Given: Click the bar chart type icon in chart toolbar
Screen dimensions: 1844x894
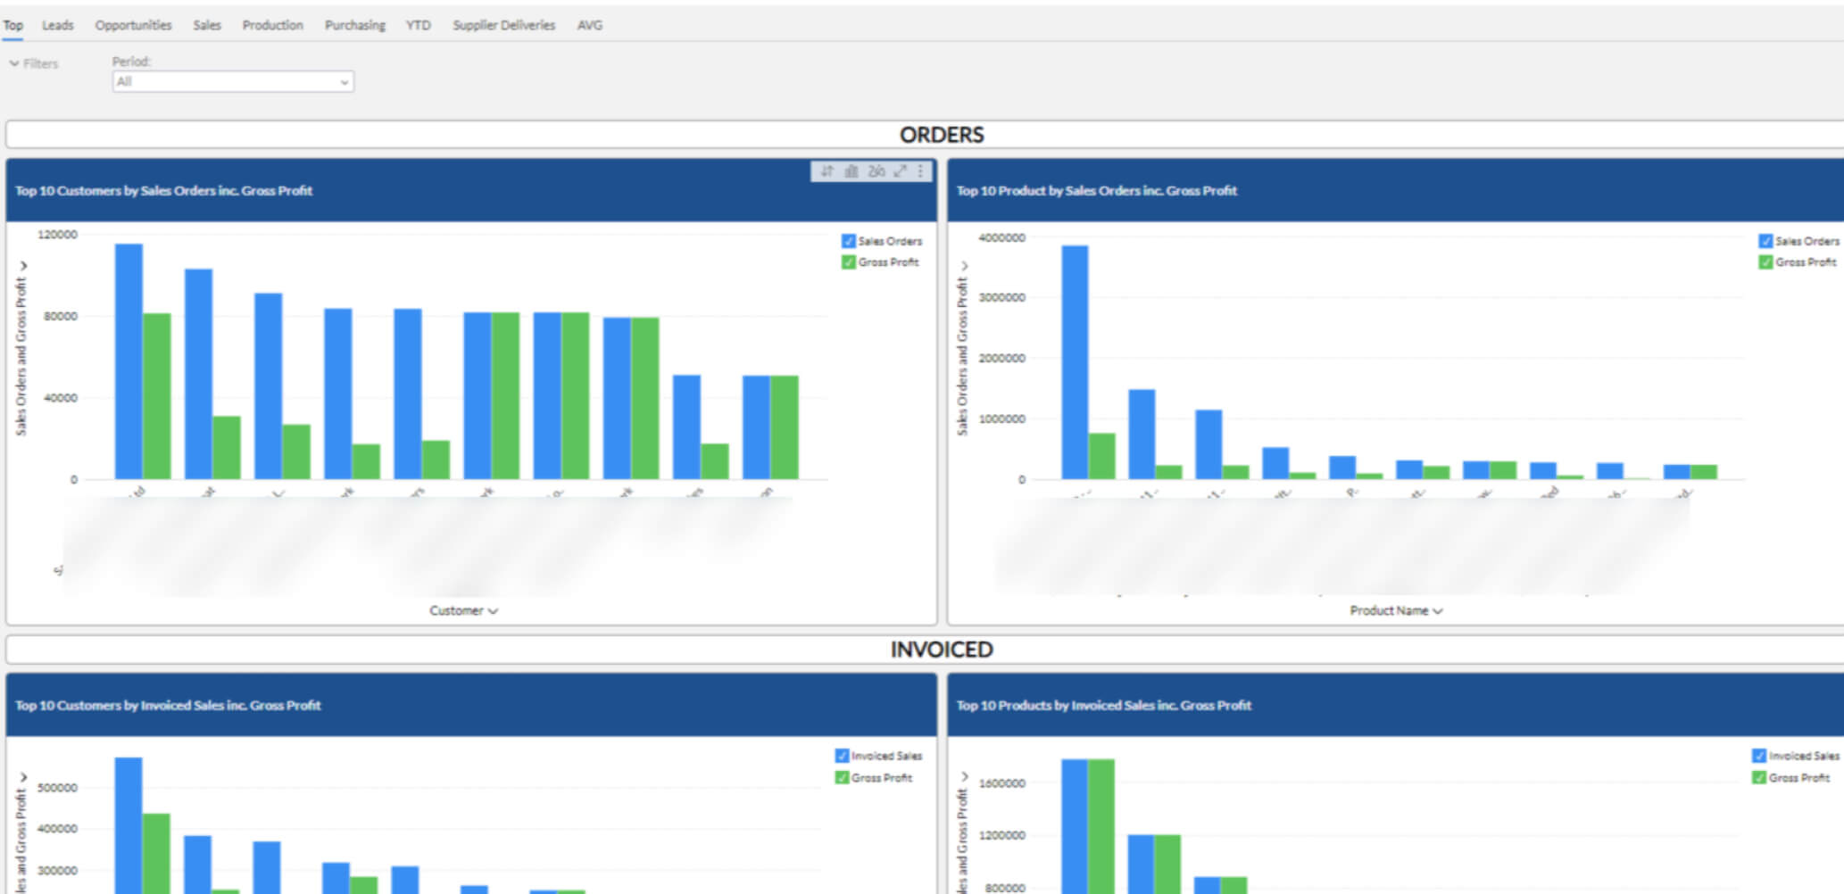Looking at the screenshot, I should (x=851, y=171).
